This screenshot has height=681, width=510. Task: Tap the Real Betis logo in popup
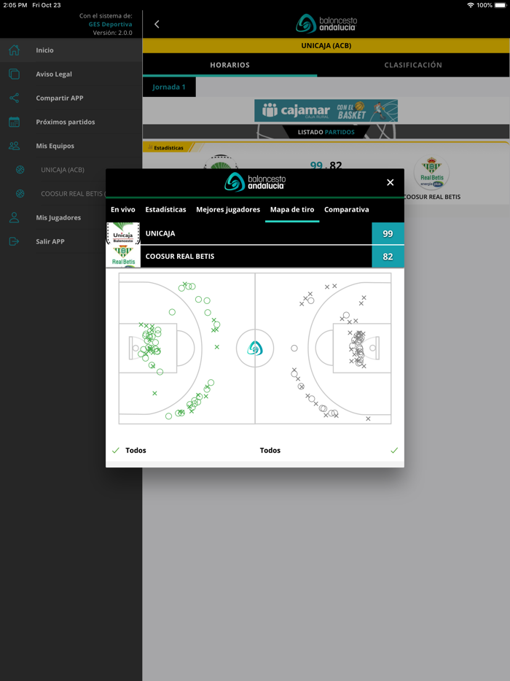coord(123,256)
